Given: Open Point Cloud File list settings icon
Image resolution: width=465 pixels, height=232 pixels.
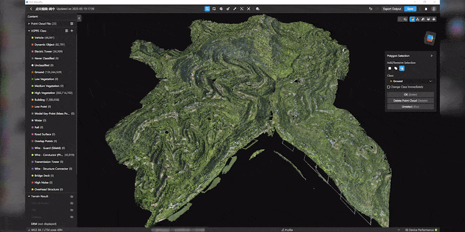Looking at the screenshot, I should click(72, 24).
